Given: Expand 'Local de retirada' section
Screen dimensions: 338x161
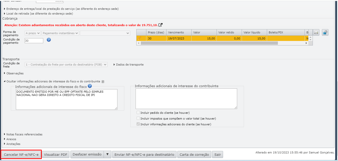Looking at the screenshot, I should [x=38, y=14].
